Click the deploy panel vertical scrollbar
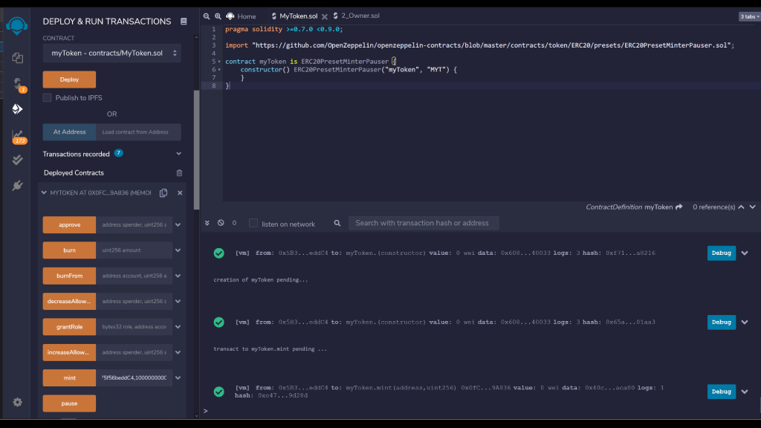Image resolution: width=761 pixels, height=428 pixels. [196, 149]
